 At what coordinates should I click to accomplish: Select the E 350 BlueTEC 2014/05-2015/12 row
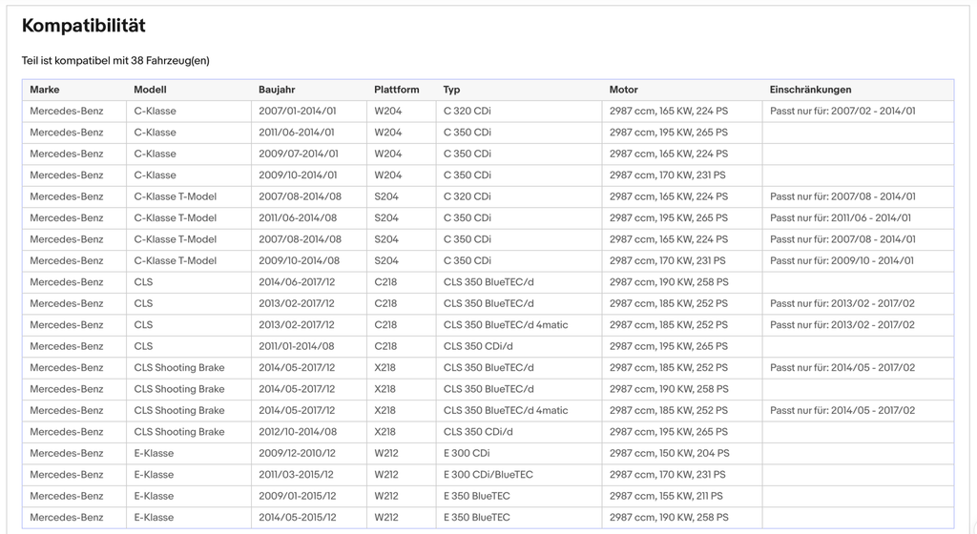coord(488,517)
